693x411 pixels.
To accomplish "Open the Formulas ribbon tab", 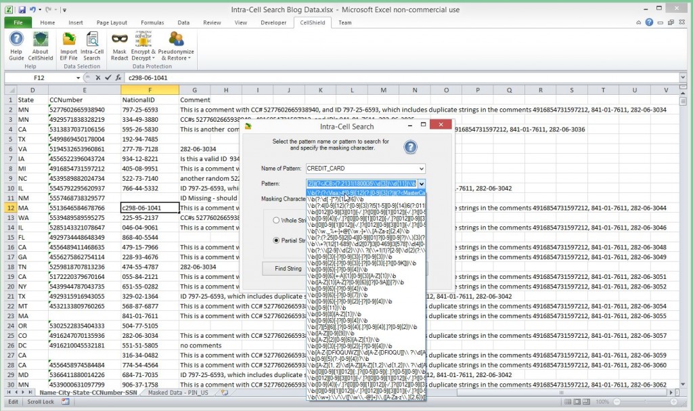I will coord(152,22).
